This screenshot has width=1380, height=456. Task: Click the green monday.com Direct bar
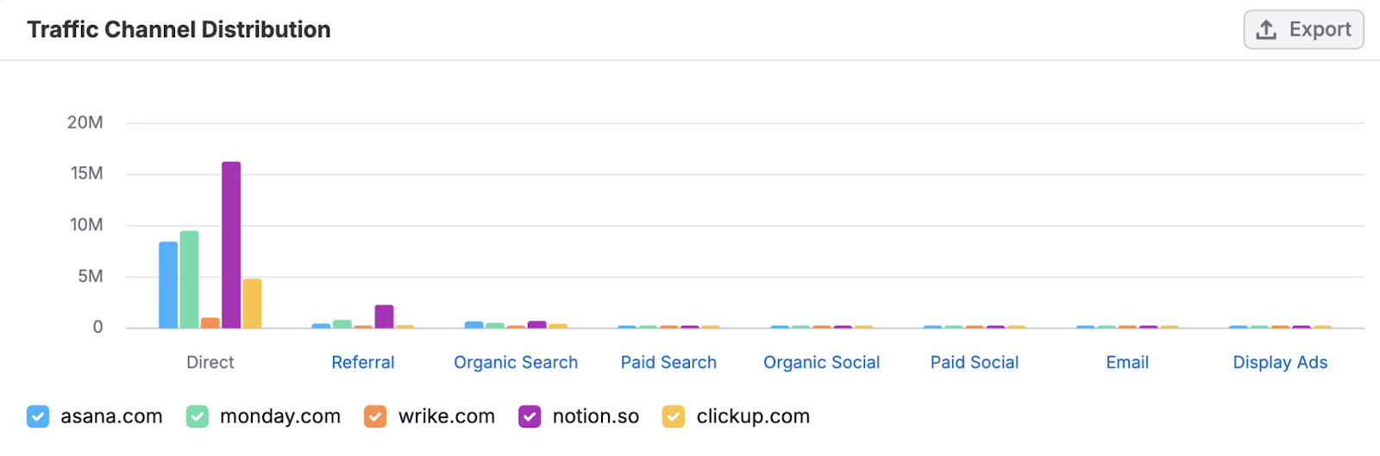click(x=190, y=280)
